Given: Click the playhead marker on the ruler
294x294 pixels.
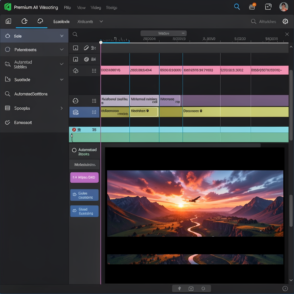Looking at the screenshot, I should [101, 42].
